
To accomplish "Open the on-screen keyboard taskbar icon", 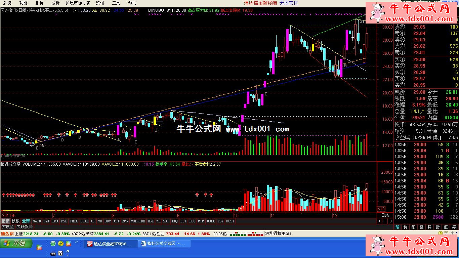I will coord(53,253).
